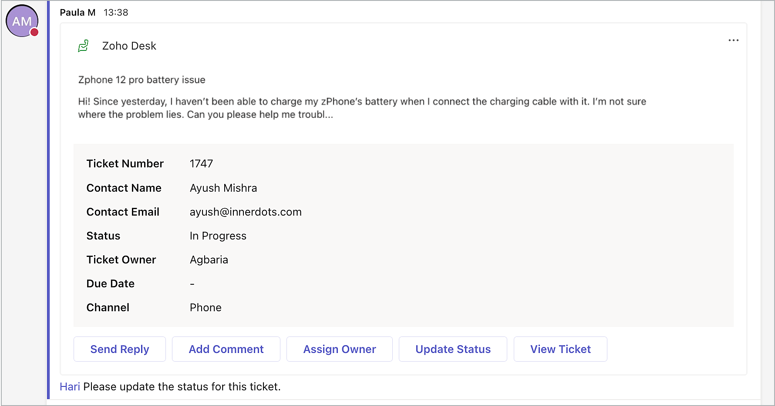Click ticket owner Agbaria
This screenshot has height=406, width=775.
(209, 260)
